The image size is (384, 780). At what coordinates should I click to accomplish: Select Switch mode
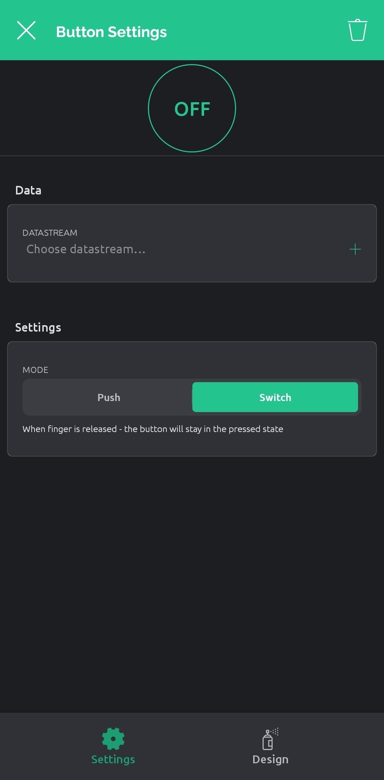[275, 397]
